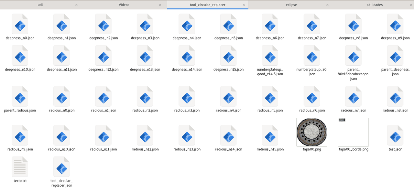Screen dimensions: 414x194
Task: Select deepness_n6.json file icon
Action: point(270,24)
